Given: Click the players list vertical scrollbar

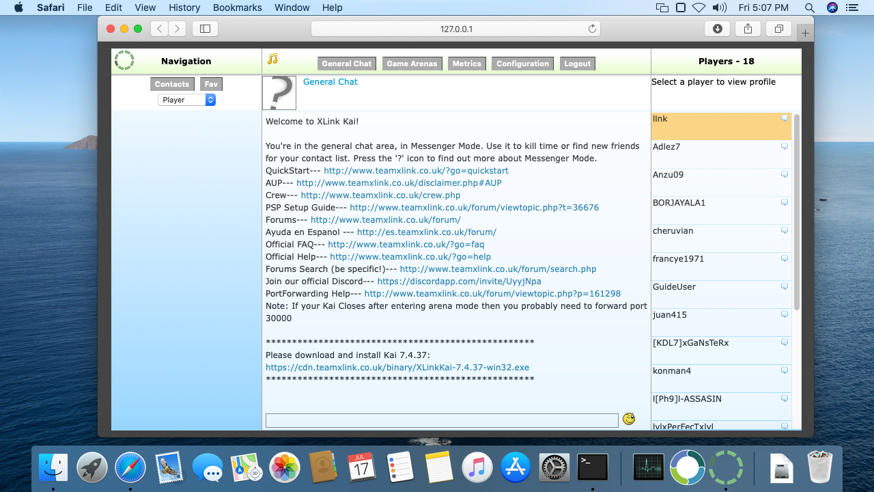Looking at the screenshot, I should (796, 212).
